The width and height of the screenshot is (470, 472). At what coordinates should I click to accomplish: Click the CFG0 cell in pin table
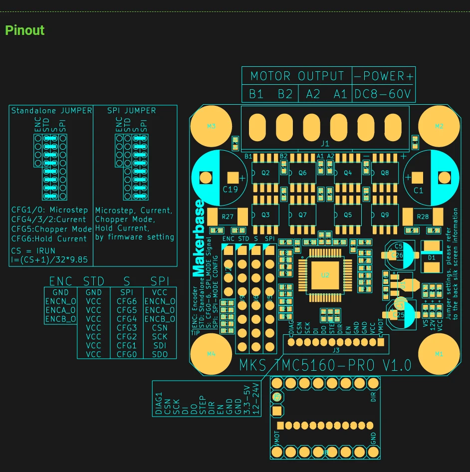click(127, 354)
